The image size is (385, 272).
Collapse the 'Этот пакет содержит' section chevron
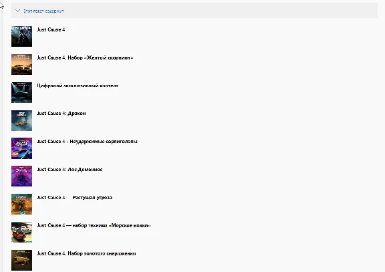tap(17, 11)
